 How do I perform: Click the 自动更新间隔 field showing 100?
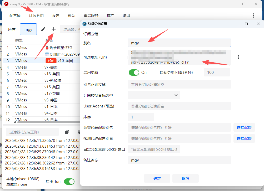(x=217, y=73)
